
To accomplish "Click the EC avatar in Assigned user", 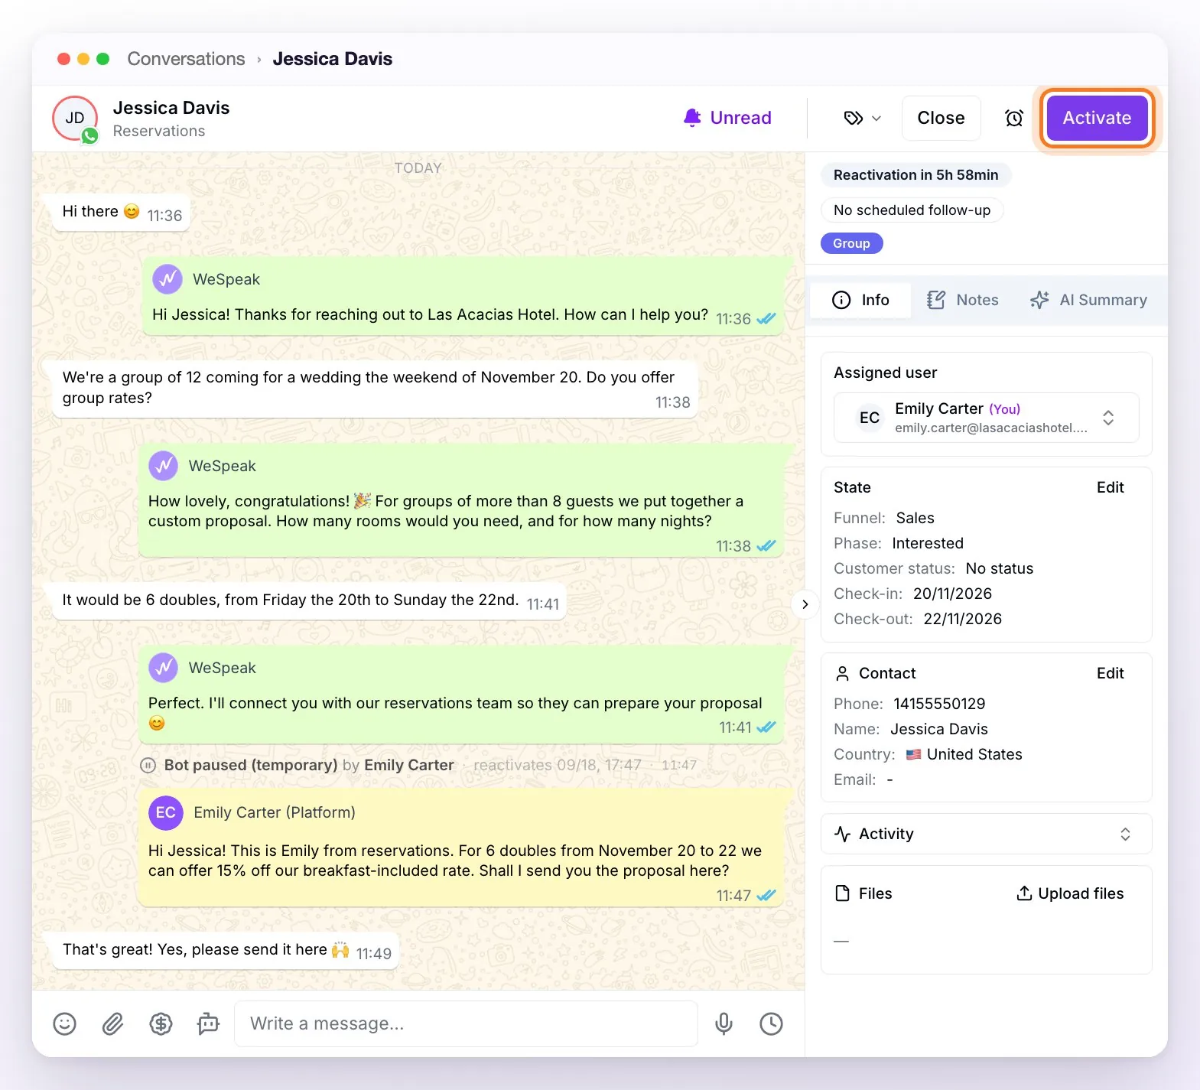I will coord(870,418).
